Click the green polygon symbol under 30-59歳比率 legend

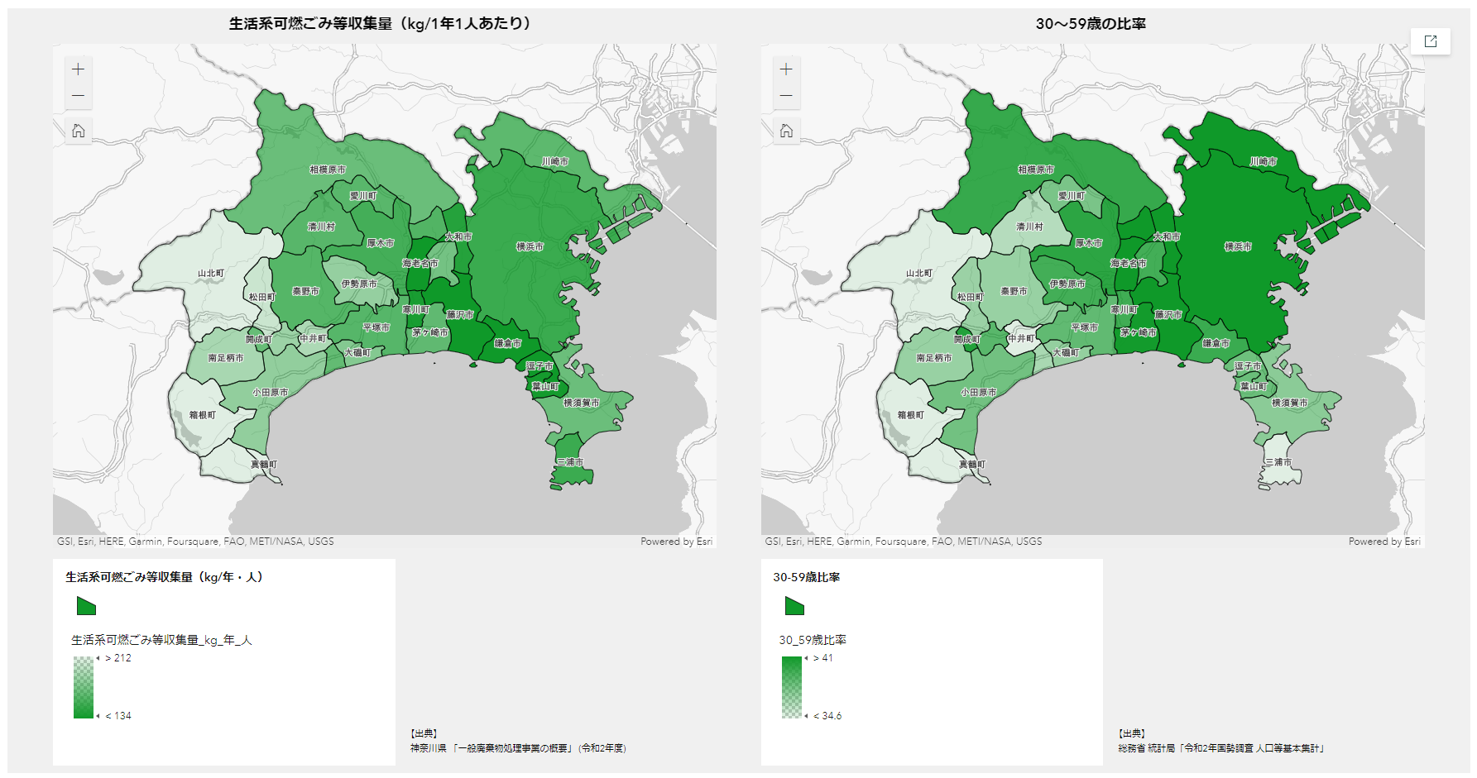[794, 606]
